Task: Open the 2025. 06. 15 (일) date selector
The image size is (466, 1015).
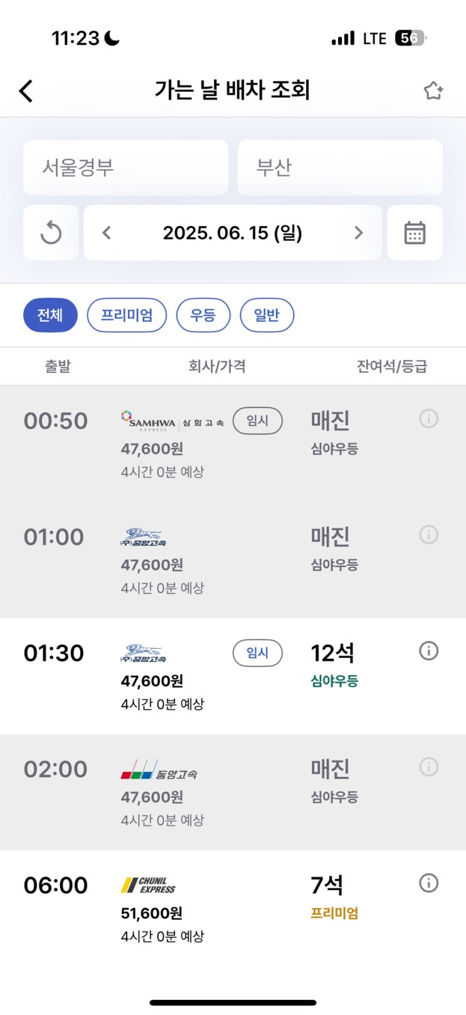Action: click(x=233, y=233)
